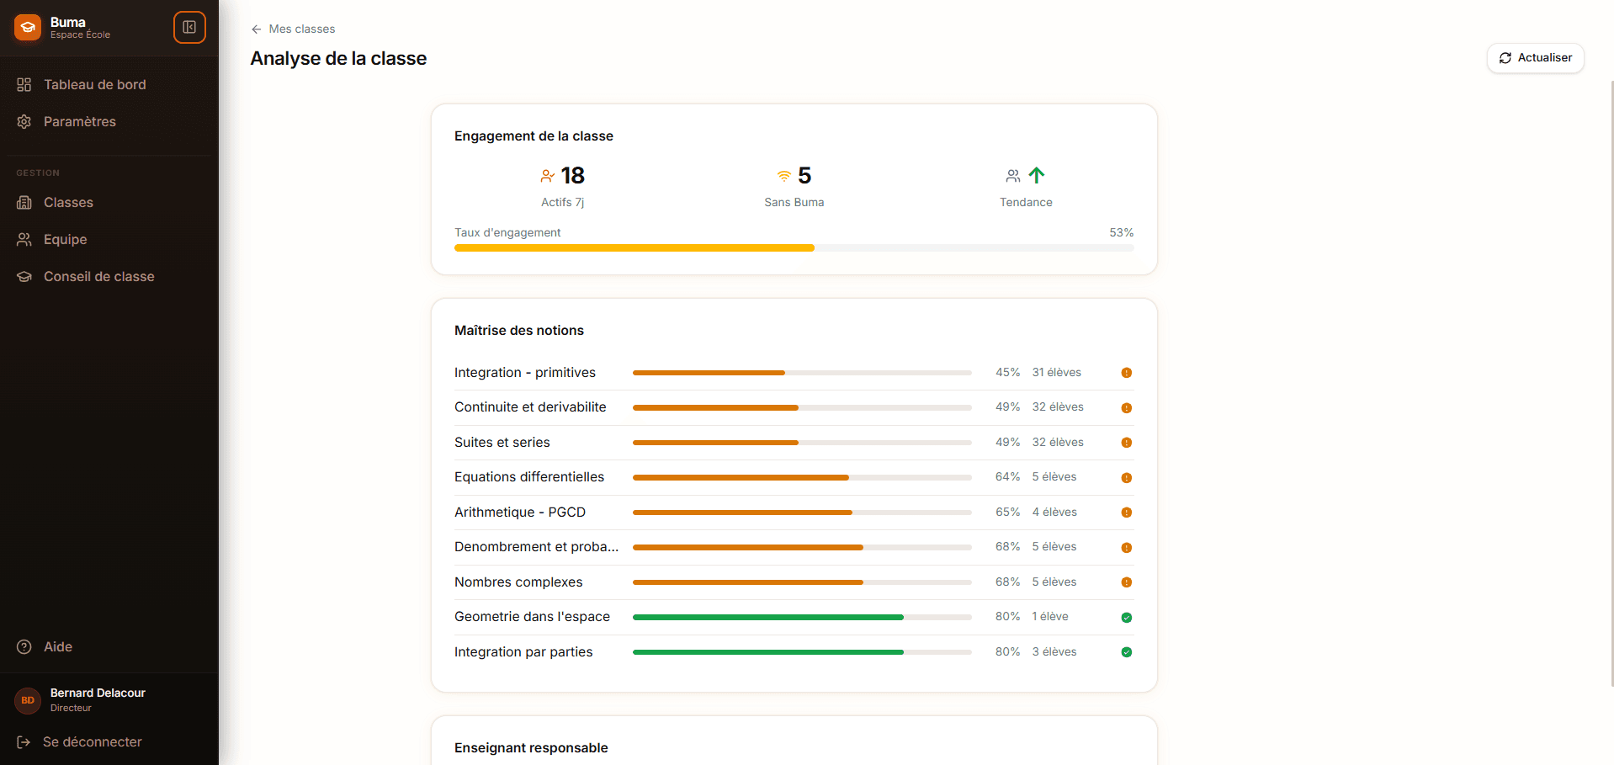Image resolution: width=1614 pixels, height=765 pixels.
Task: Click the Actifs 7j user icon
Action: [548, 176]
